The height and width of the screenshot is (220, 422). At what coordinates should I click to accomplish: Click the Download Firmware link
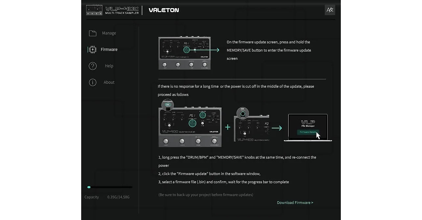[295, 203]
